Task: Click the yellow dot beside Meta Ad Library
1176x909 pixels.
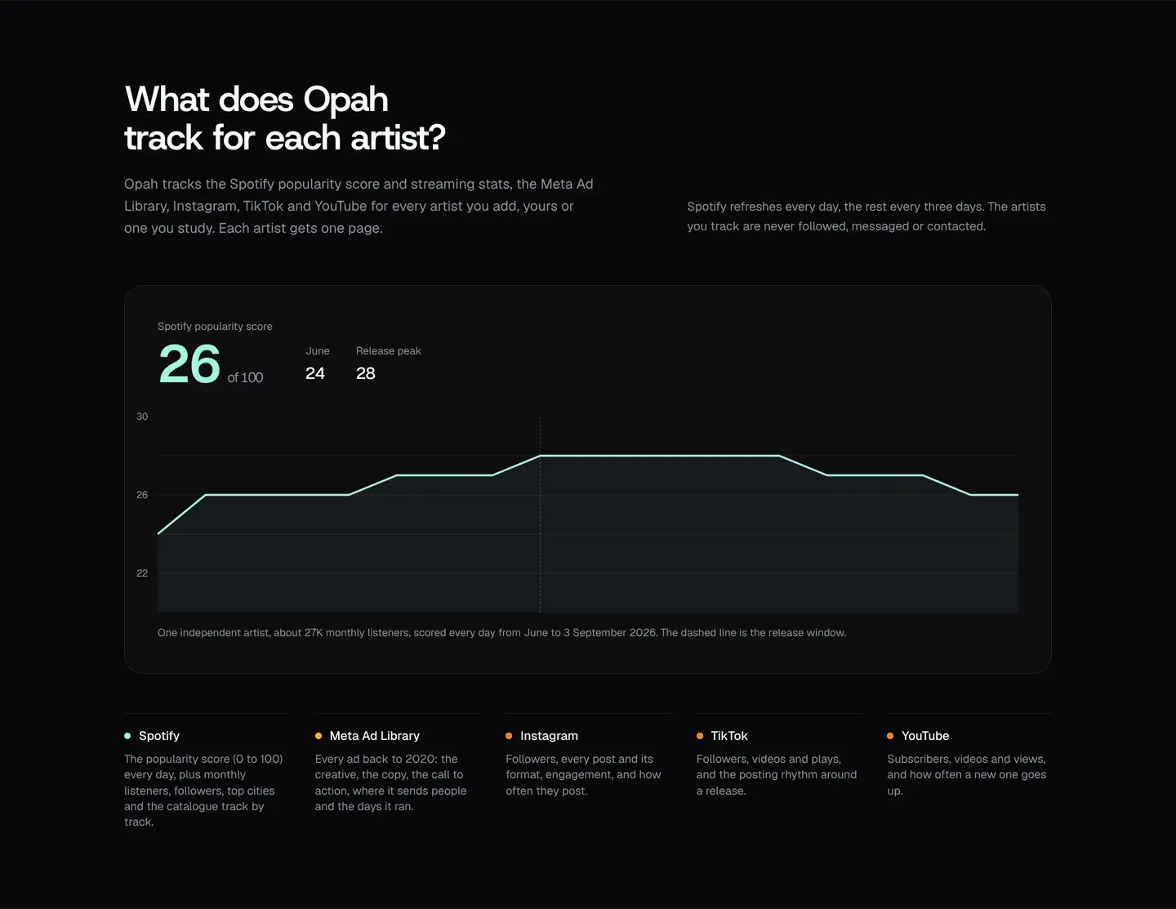Action: point(318,736)
